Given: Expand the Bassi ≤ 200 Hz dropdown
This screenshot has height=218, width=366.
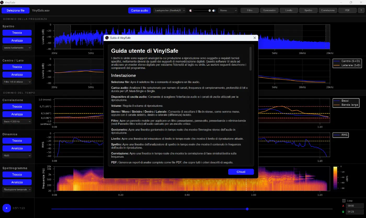Looking at the screenshot, I should coord(17,121).
